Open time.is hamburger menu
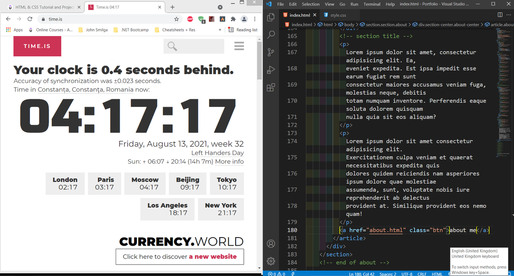 (x=239, y=46)
